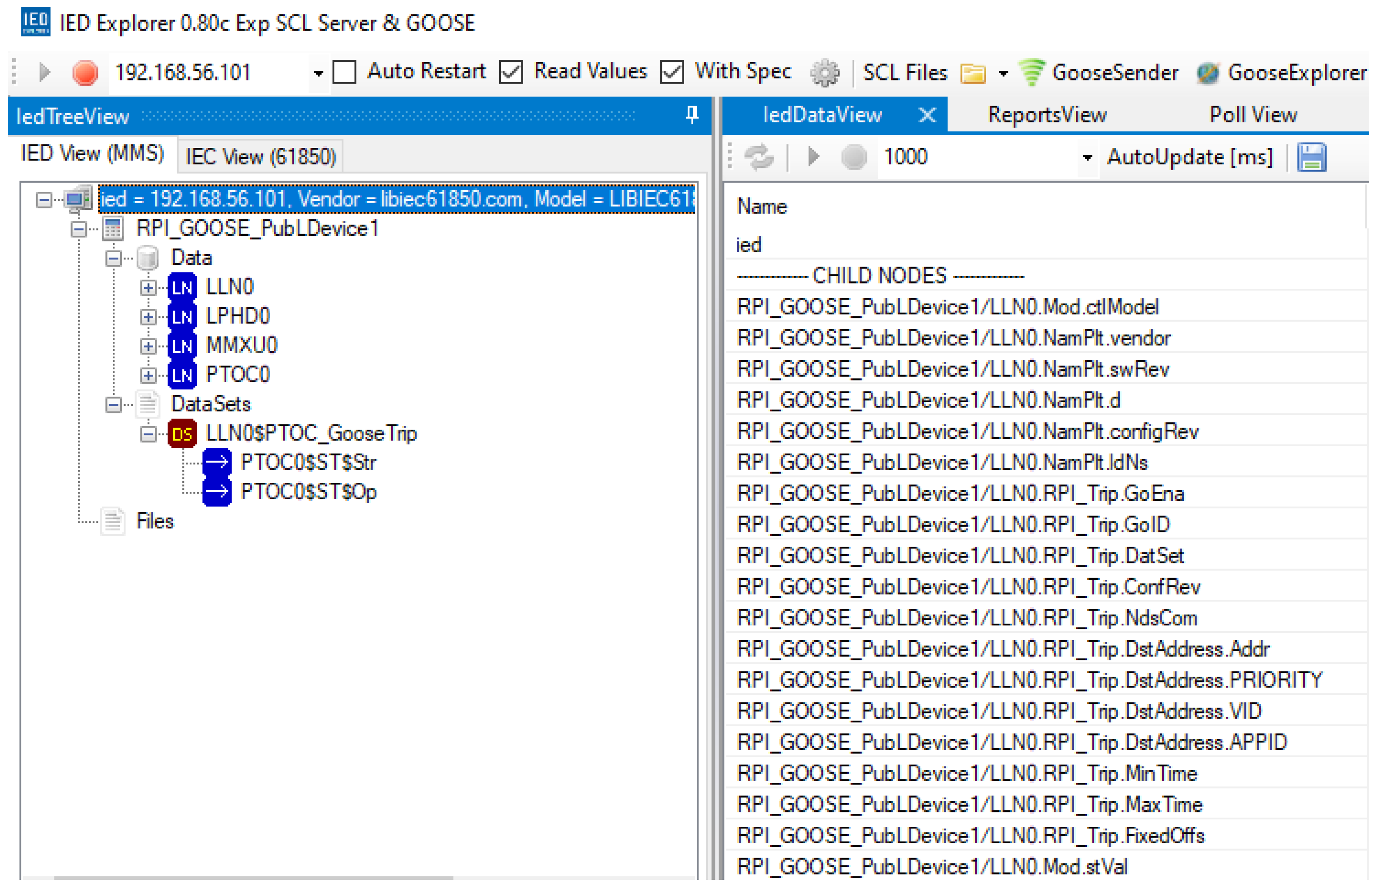Click the refresh arrows icon in IedDataView
The height and width of the screenshot is (892, 1377).
[x=758, y=157]
